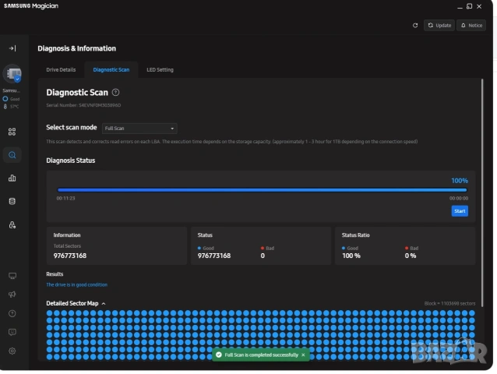This screenshot has width=497, height=374.
Task: Click the Block sectors legend text
Action: [449, 304]
